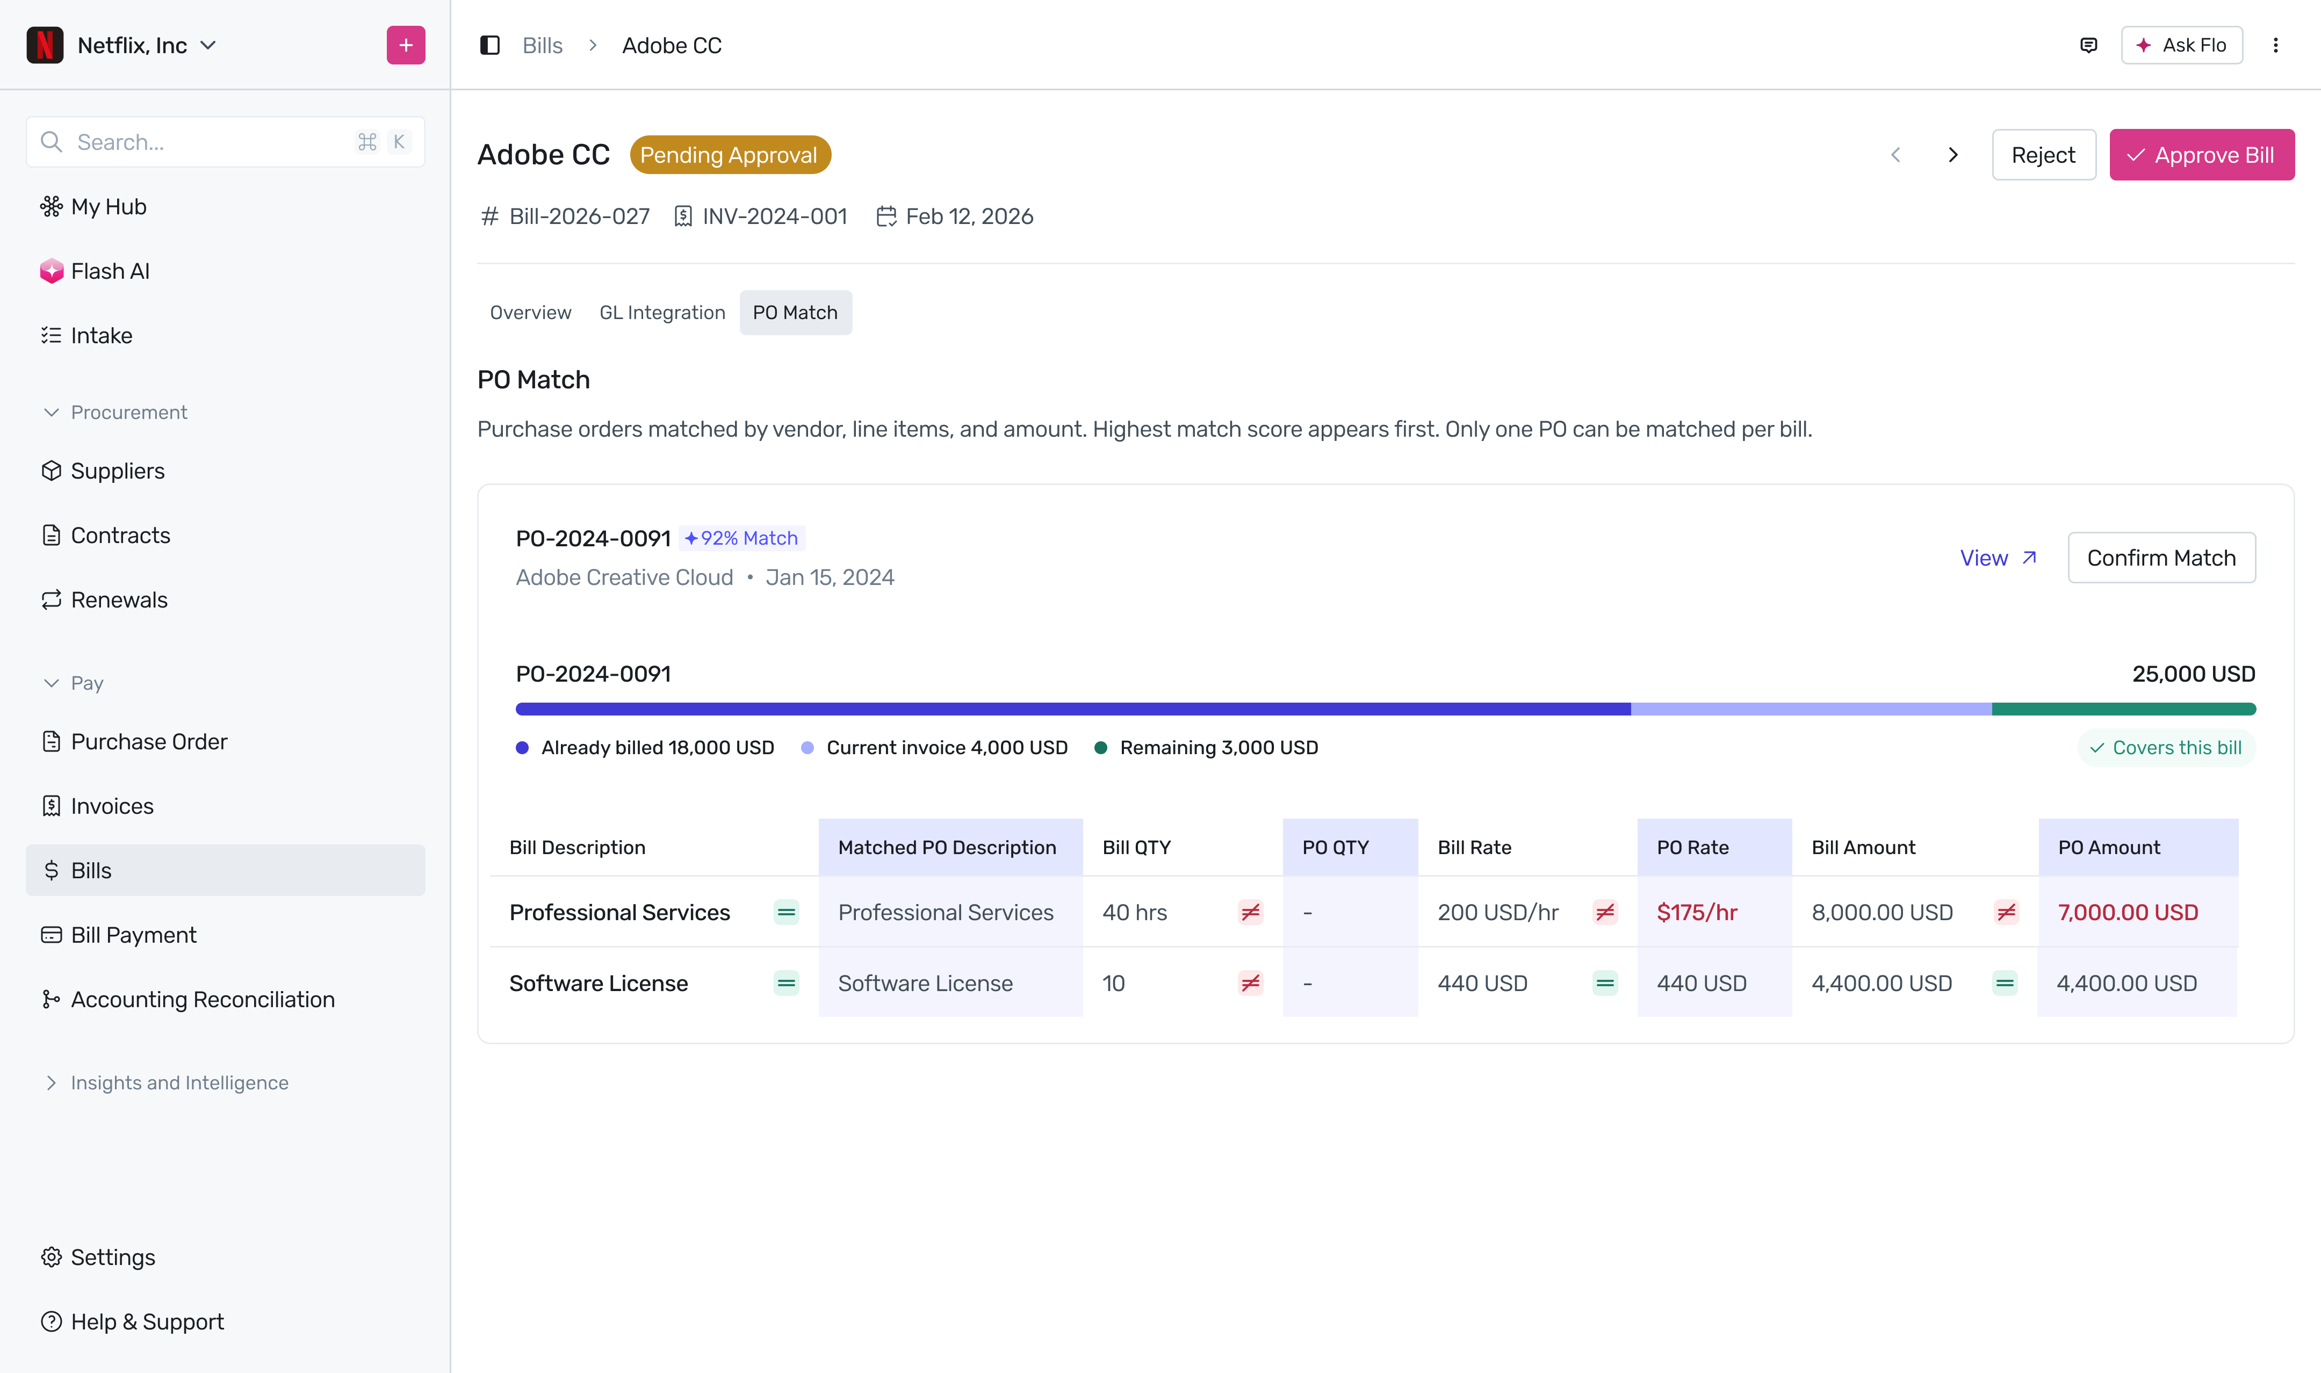Collapse the Procurement section
The image size is (2321, 1373).
pos(115,413)
